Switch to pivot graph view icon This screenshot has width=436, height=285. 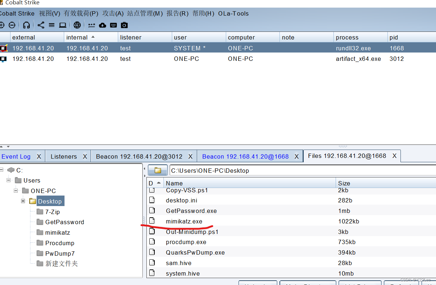click(x=41, y=25)
